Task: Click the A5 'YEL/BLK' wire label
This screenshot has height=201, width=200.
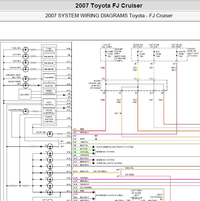Action: pyautogui.click(x=84, y=142)
